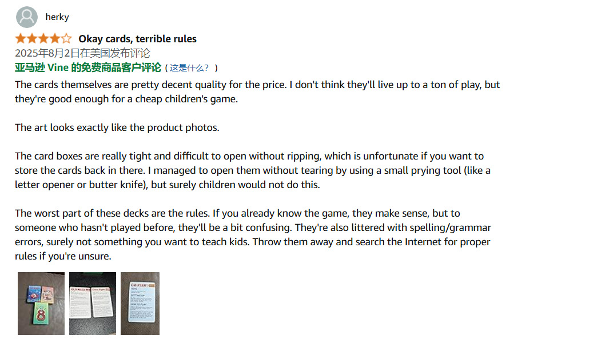Click the sentence about art matching product photos

[x=117, y=127]
